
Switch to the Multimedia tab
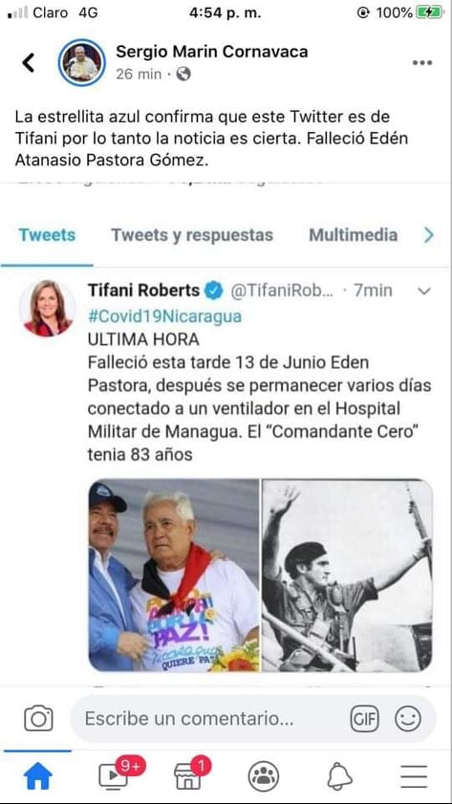353,235
